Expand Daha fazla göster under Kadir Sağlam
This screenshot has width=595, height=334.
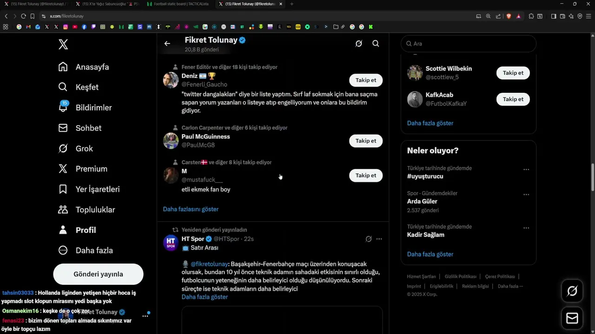[430, 254]
